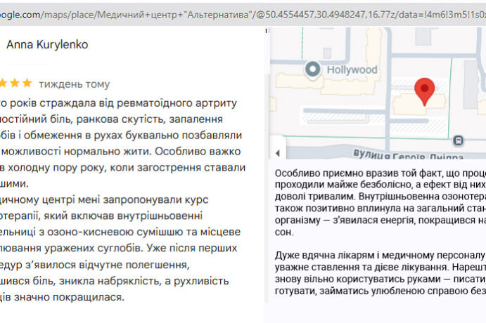Select the bus stop icon on the map
This screenshot has height=323, width=486.
coord(459,140)
